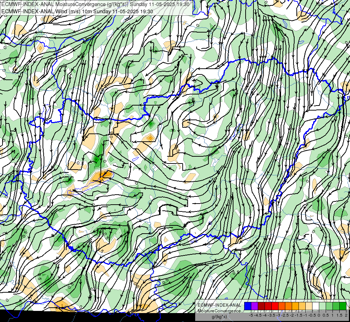Click the palest green legend swatch
Viewport: 350px width, 322px height.
point(322,306)
